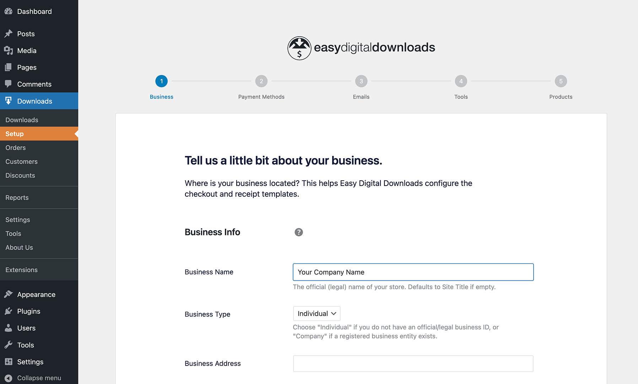
Task: Focus the Business Address input field
Action: click(413, 363)
